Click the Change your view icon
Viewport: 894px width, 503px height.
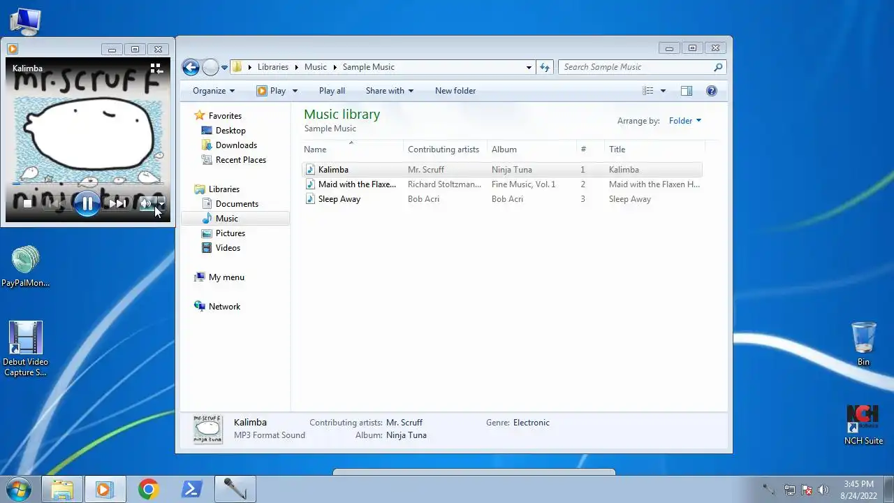click(x=648, y=91)
